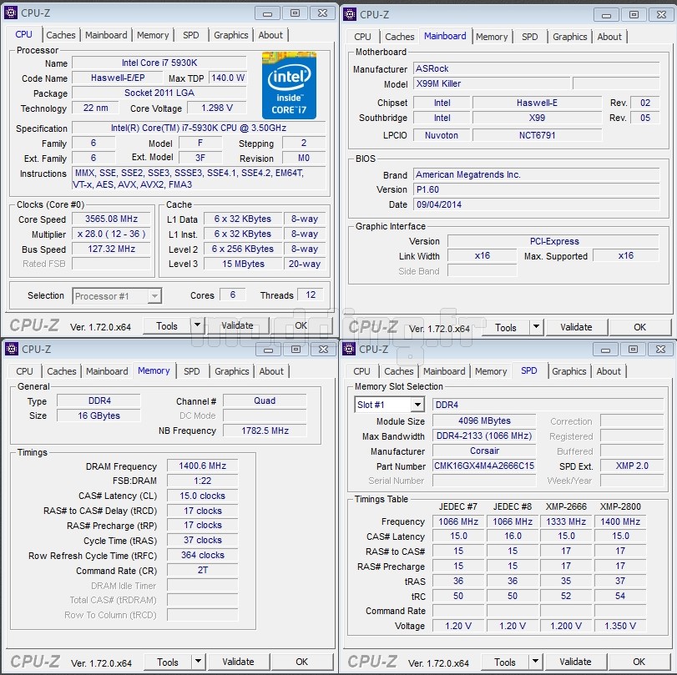Minimize the Memory CPU-Z window
Viewport: 677px width, 675px height.
tap(268, 349)
